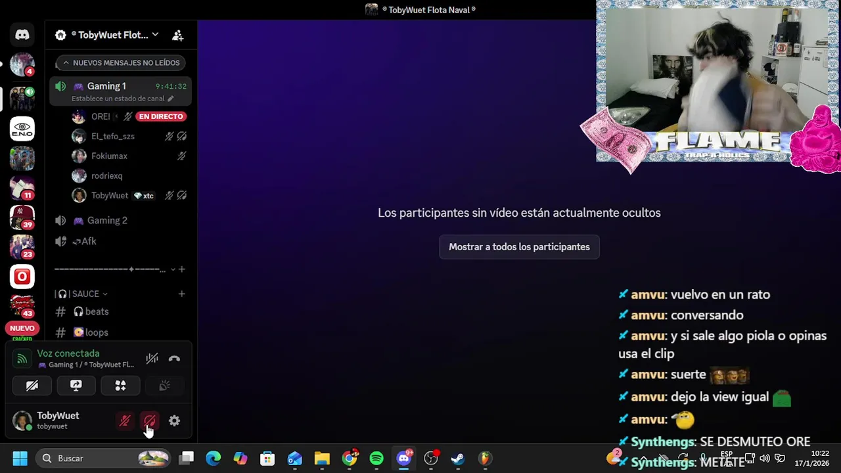
Task: Create channel with plus beside divider category
Action: (x=182, y=269)
